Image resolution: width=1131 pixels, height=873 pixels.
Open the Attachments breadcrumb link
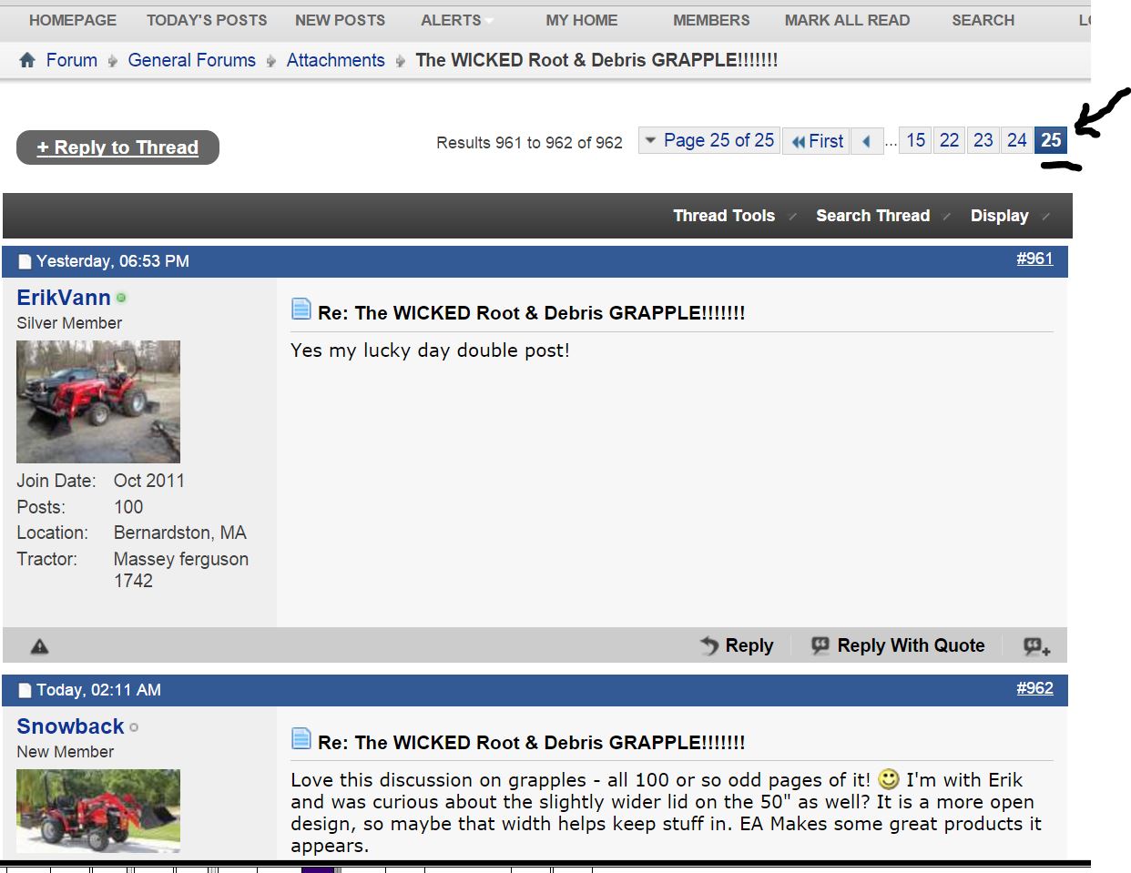335,60
